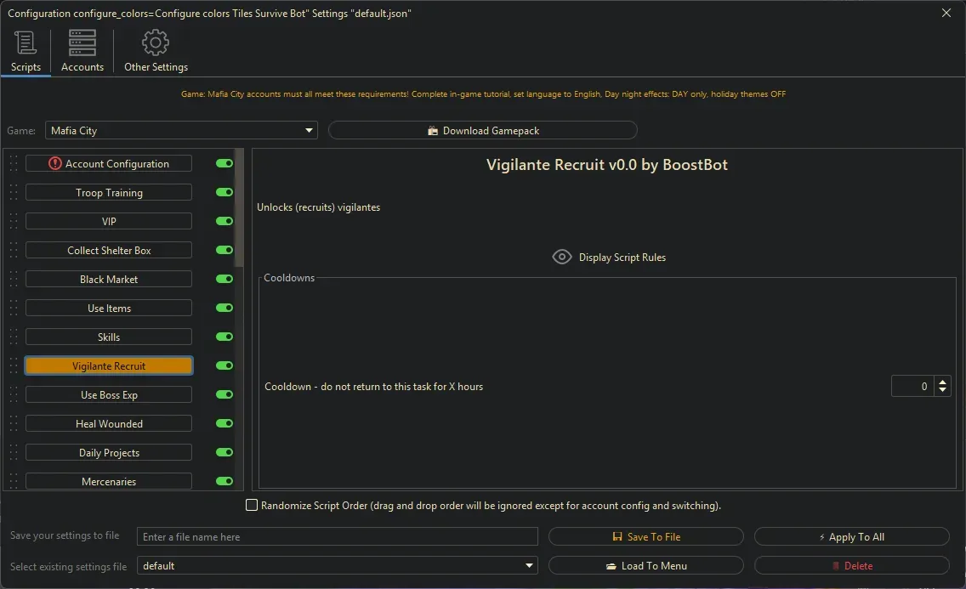Enable Randomize Script Order checkbox
The image size is (966, 589).
point(252,505)
